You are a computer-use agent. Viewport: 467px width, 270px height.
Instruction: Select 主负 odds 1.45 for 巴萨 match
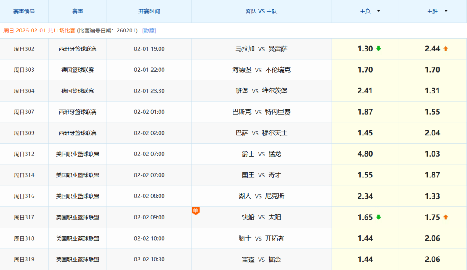pos(365,133)
